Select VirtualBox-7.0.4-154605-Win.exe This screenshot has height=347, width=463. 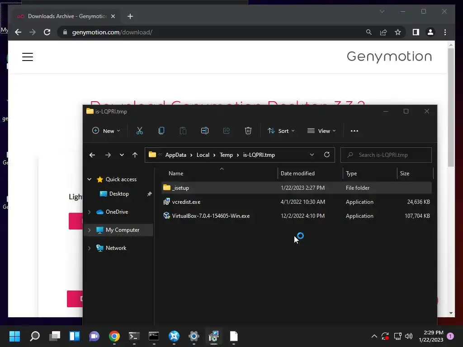[x=297, y=216]
